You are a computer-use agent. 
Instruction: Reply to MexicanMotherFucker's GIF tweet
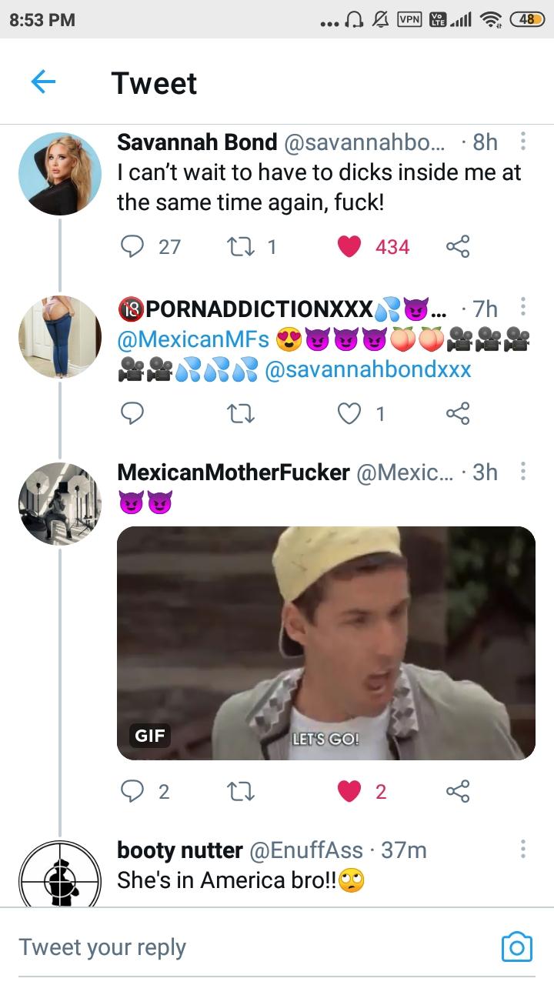tap(134, 791)
